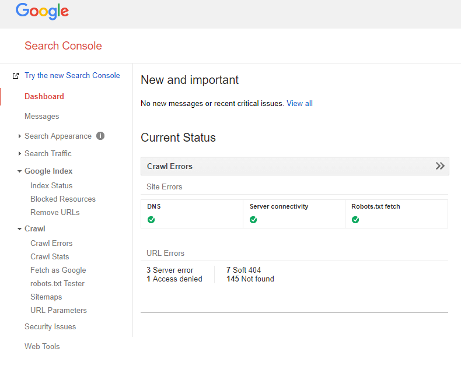Open robots.txt Tester tool
The height and width of the screenshot is (373, 461).
(x=57, y=283)
